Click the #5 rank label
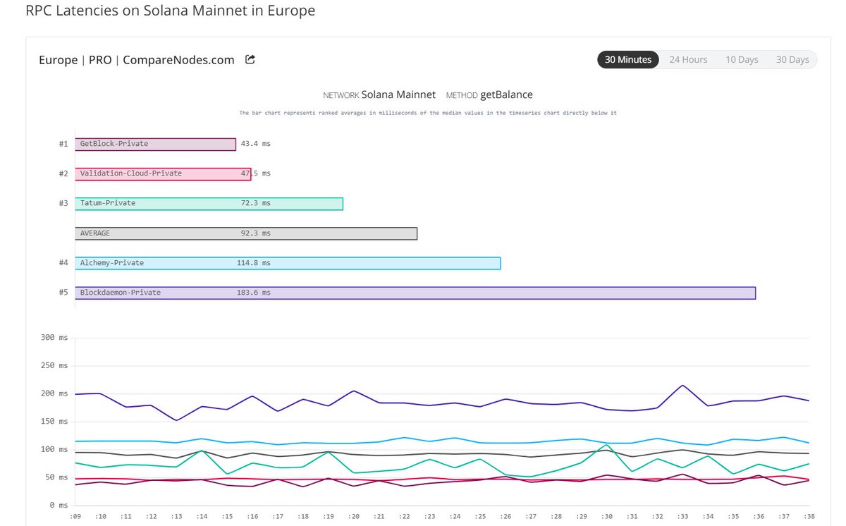The height and width of the screenshot is (526, 846). coord(63,292)
